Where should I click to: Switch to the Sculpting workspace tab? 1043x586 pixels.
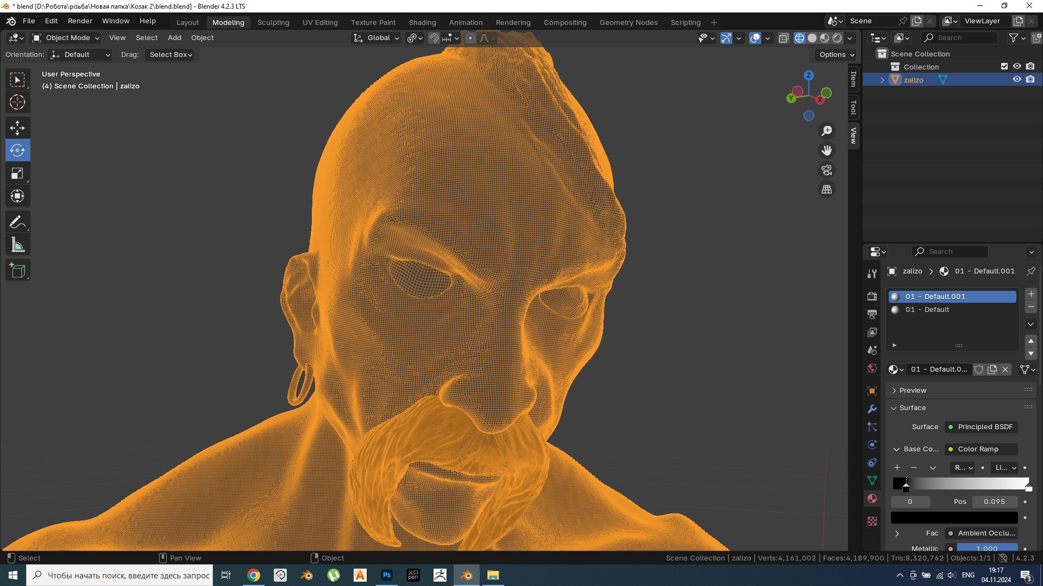tap(273, 22)
